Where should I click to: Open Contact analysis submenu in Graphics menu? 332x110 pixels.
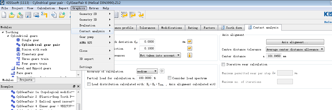[92, 31]
